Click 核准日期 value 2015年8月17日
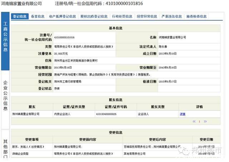 coord(167,81)
